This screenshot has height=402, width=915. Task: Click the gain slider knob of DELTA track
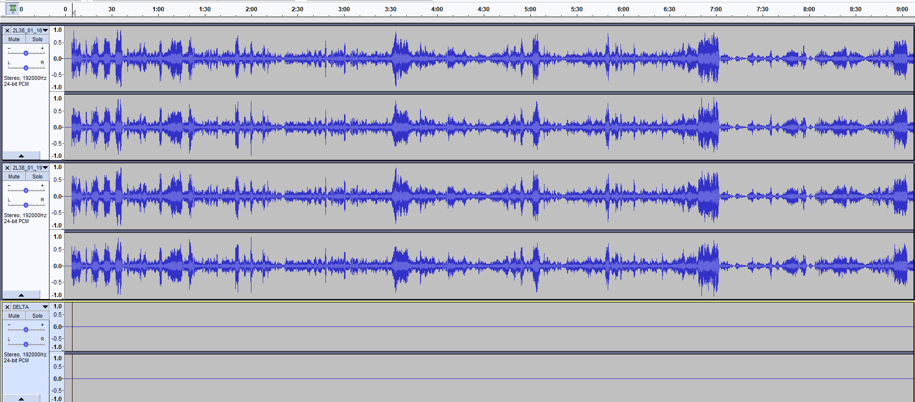point(26,329)
